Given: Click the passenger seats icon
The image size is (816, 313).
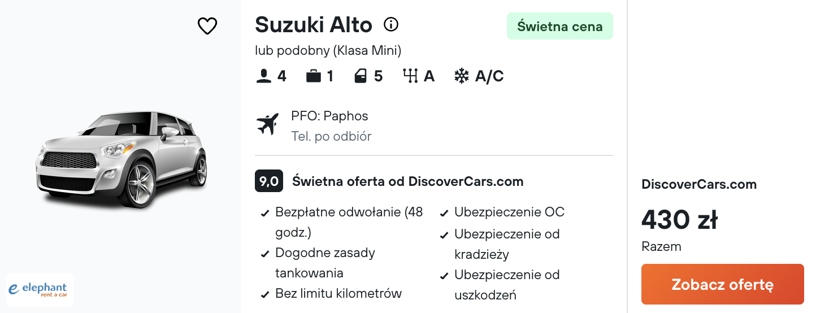Looking at the screenshot, I should [x=263, y=76].
